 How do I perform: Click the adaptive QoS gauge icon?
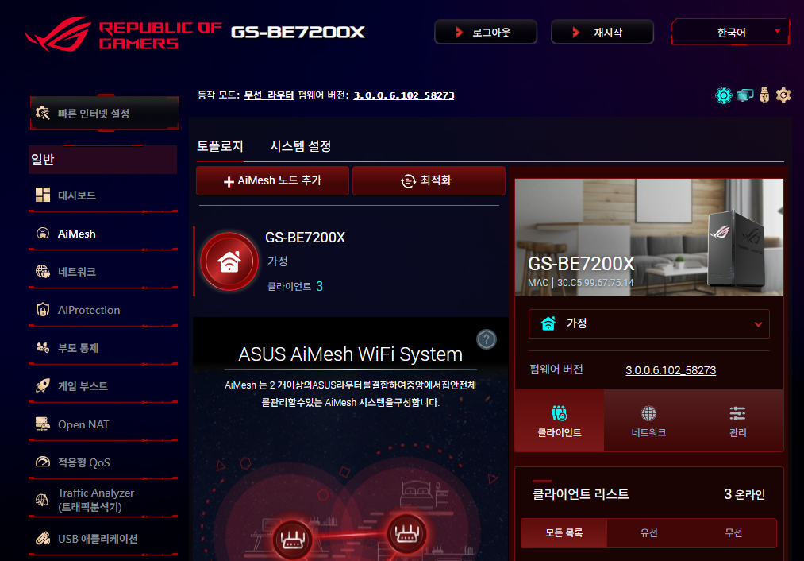(x=43, y=462)
